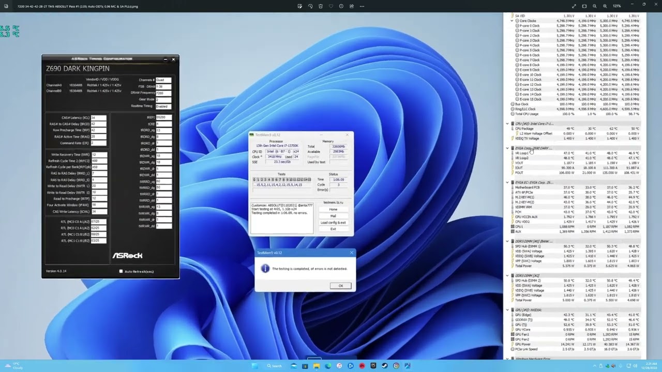The width and height of the screenshot is (662, 372).
Task: Collapse the DDR5 DIMM [#0] sensor group
Action: tap(507, 241)
